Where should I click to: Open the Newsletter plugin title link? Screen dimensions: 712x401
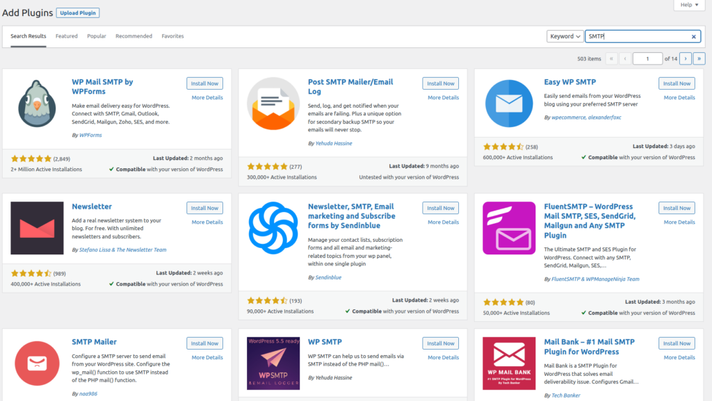click(x=92, y=206)
